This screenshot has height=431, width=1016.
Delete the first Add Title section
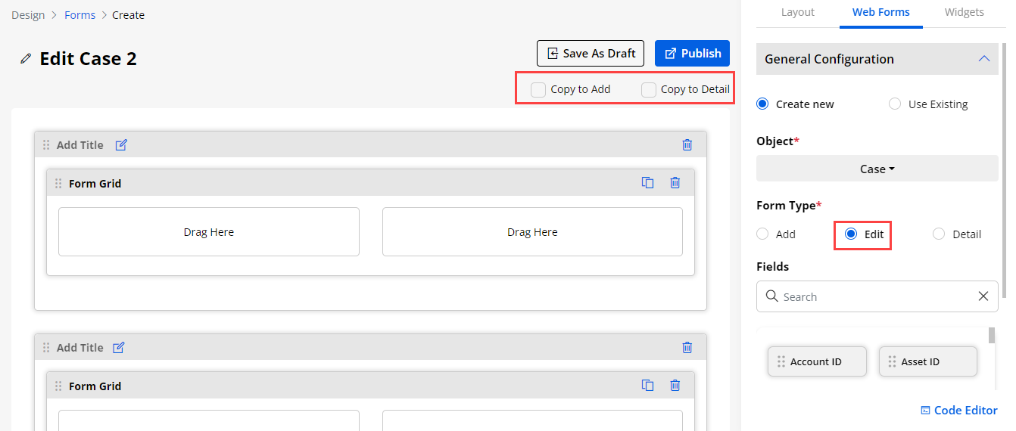pos(687,145)
